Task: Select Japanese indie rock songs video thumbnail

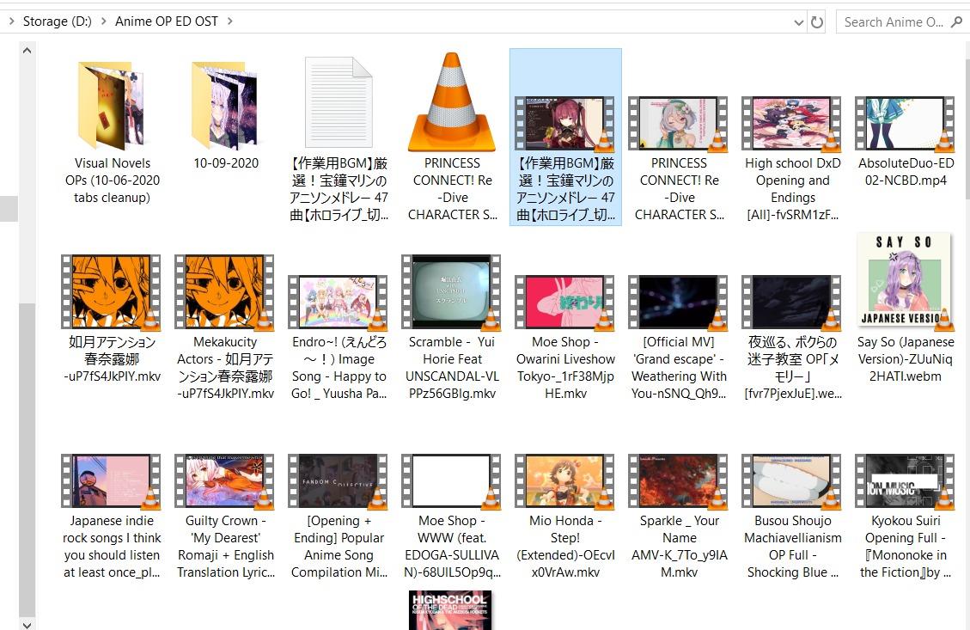Action: [x=112, y=481]
